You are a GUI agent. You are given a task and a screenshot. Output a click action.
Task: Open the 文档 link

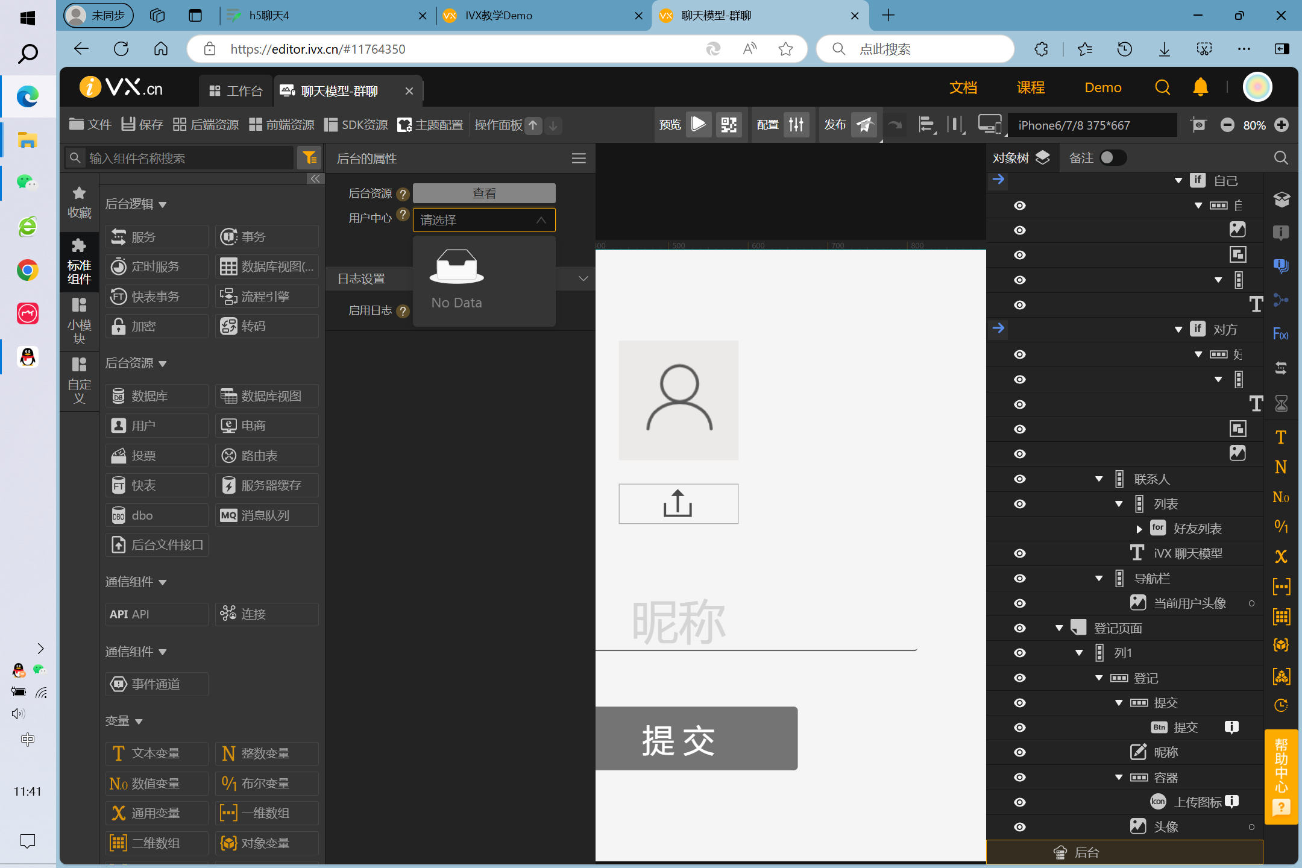click(x=963, y=88)
